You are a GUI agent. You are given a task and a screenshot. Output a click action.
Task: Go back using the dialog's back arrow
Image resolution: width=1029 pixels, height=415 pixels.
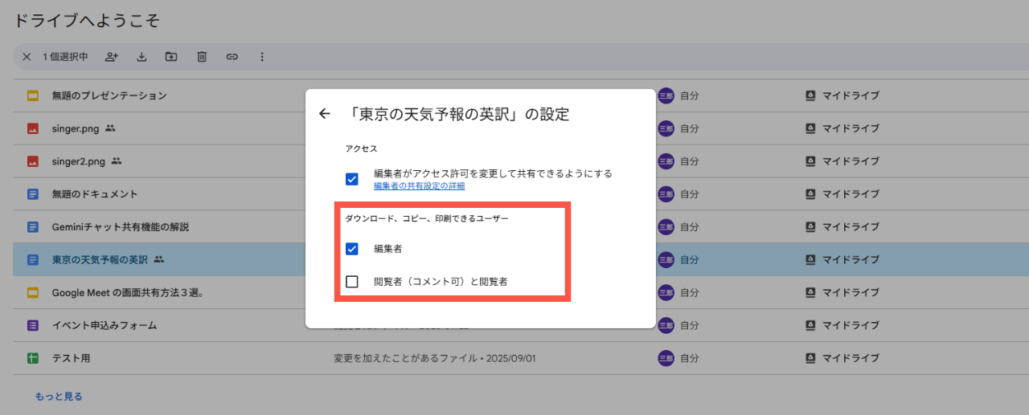(325, 114)
